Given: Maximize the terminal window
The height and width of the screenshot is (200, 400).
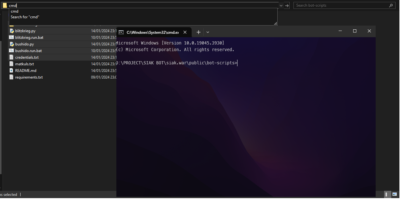Looking at the screenshot, I should pyautogui.click(x=355, y=31).
